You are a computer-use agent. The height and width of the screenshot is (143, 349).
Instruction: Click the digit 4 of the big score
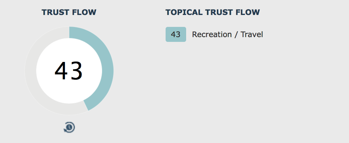point(61,71)
